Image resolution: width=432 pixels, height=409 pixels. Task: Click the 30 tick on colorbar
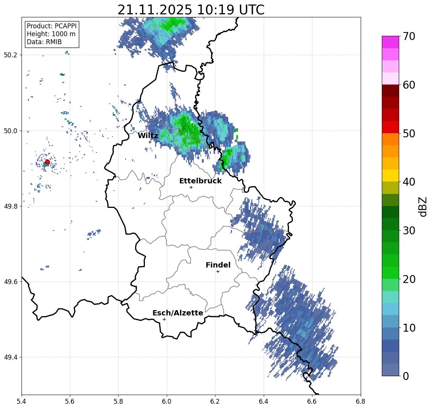point(409,231)
